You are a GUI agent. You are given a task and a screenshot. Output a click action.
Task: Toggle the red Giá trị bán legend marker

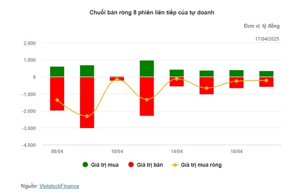tap(131, 165)
